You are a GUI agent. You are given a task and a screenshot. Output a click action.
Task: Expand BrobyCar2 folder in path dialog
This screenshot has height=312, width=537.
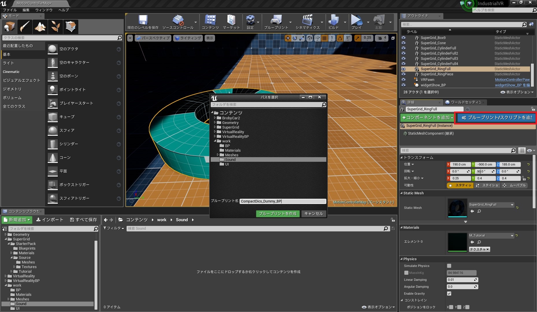coord(215,118)
